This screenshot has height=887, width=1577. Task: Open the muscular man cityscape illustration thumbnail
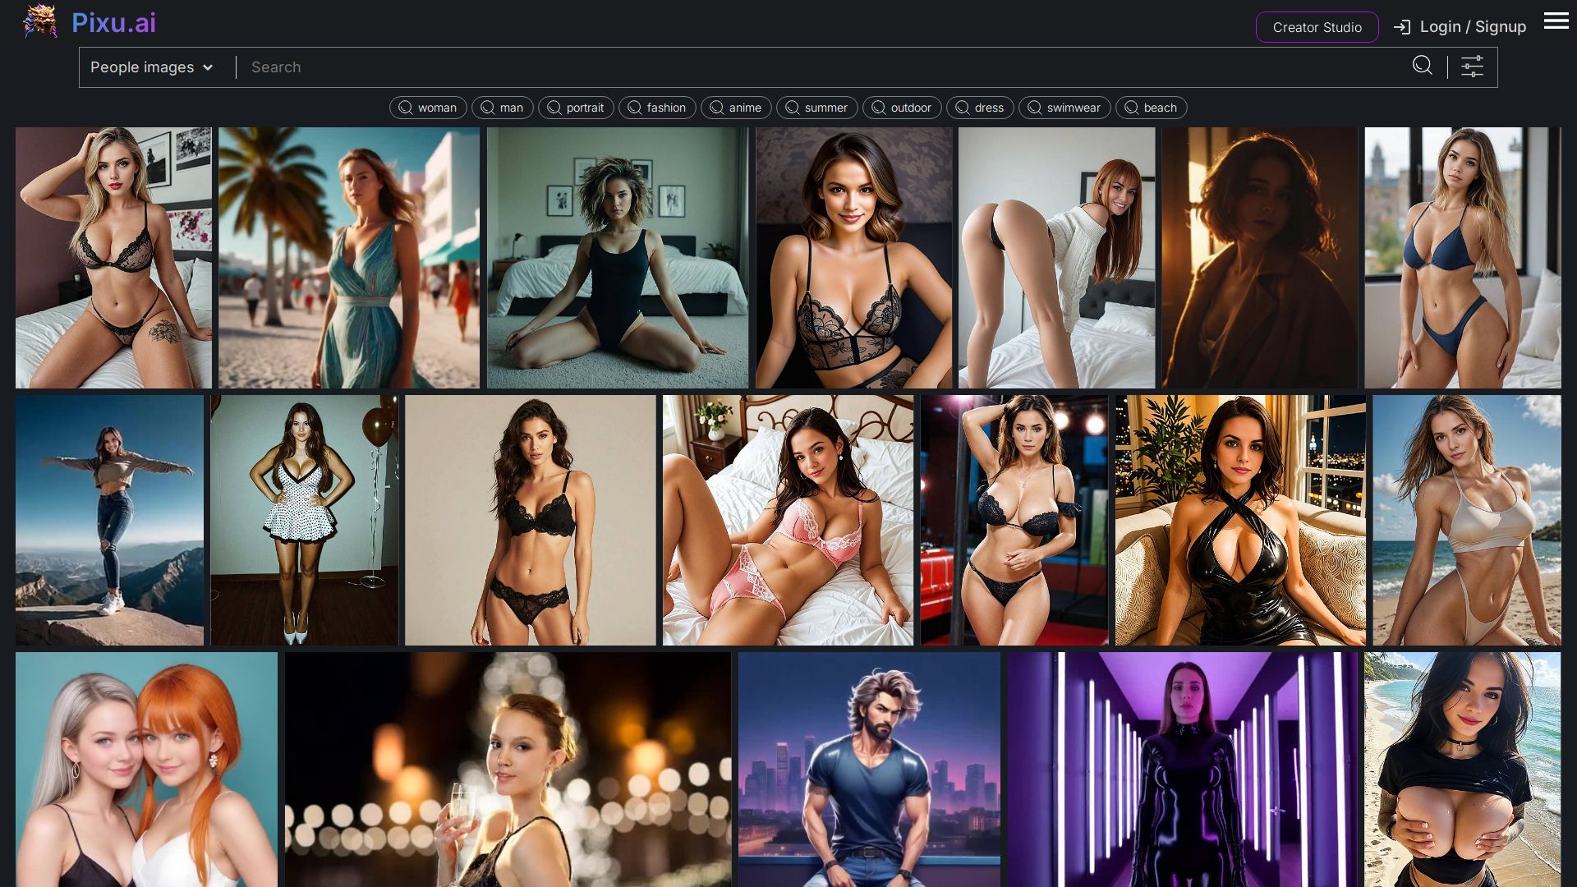[869, 769]
